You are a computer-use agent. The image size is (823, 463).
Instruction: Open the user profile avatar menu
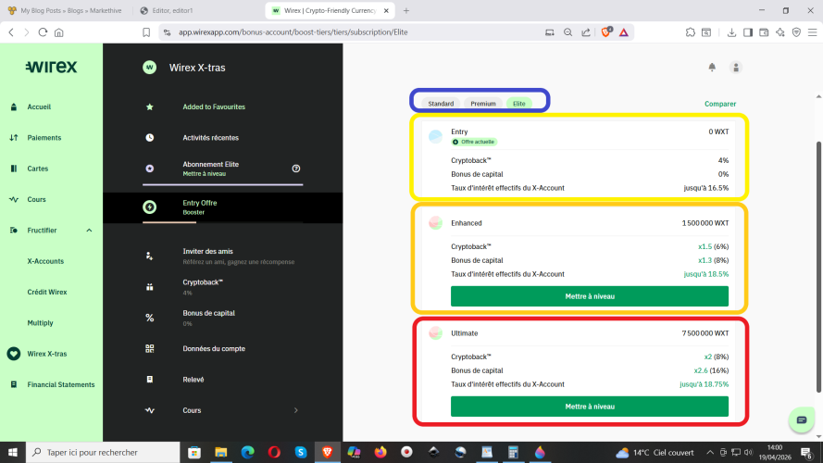click(x=736, y=67)
